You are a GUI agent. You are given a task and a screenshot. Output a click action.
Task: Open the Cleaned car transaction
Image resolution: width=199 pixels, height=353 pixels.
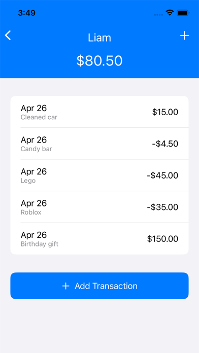pyautogui.click(x=99, y=112)
